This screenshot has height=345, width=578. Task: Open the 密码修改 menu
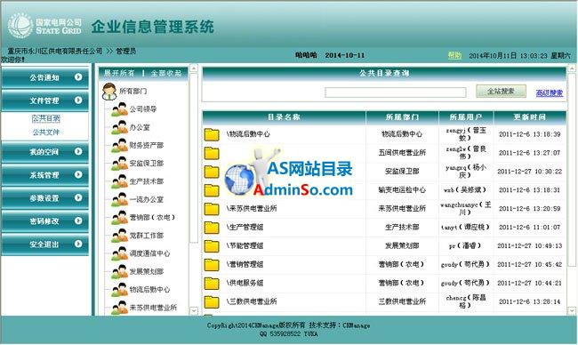45,221
